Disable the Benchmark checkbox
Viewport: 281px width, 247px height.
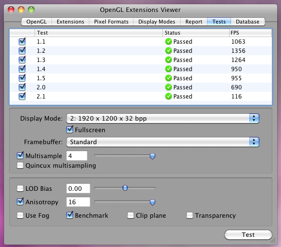click(70, 215)
